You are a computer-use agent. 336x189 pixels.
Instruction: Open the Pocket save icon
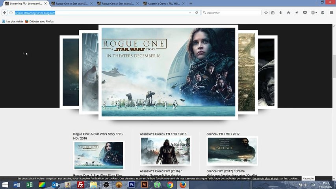(305, 13)
